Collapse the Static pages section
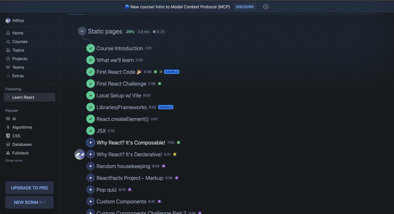 click(82, 31)
